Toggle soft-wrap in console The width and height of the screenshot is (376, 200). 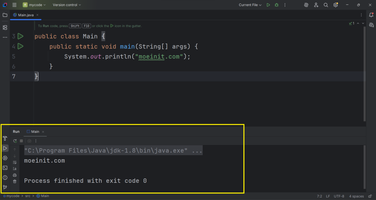pos(15,163)
